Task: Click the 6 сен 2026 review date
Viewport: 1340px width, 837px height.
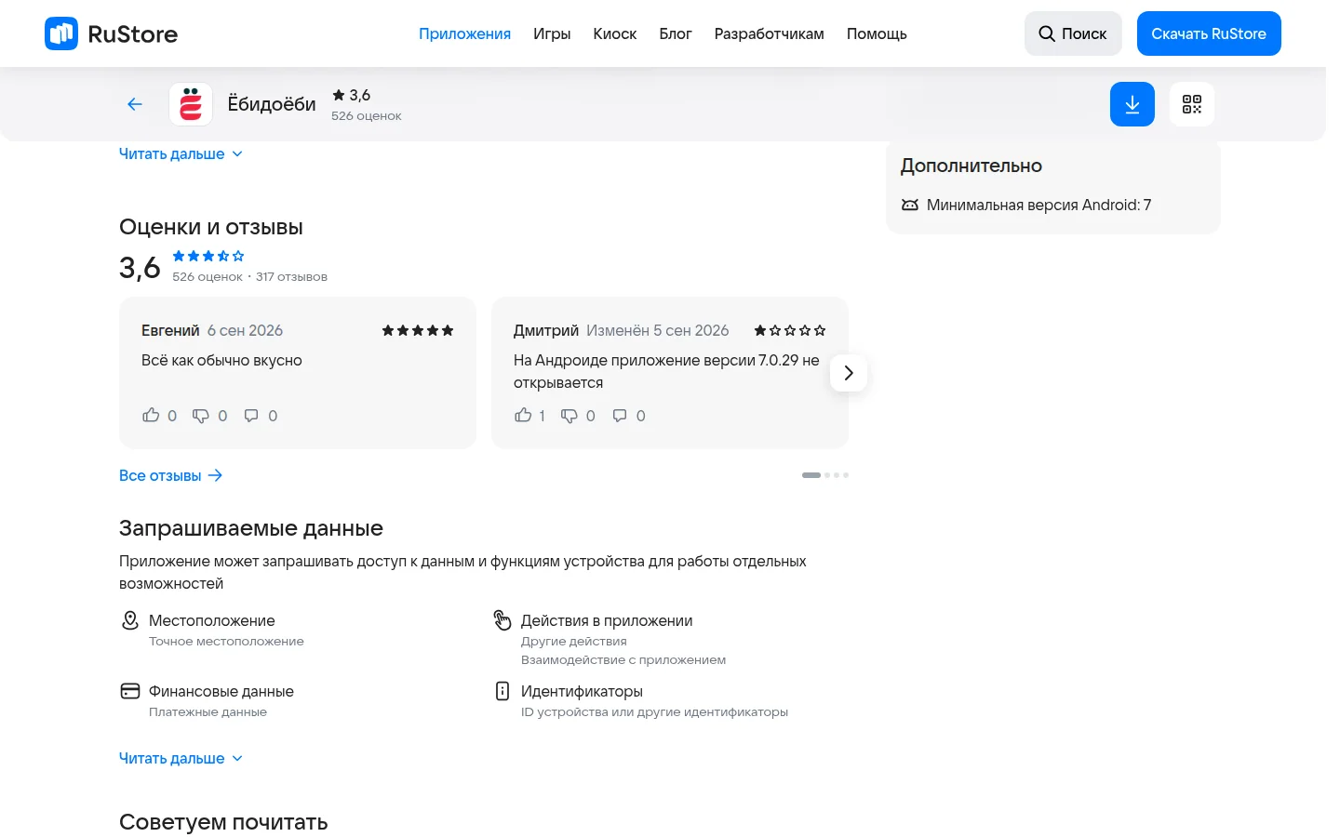Action: tap(245, 330)
